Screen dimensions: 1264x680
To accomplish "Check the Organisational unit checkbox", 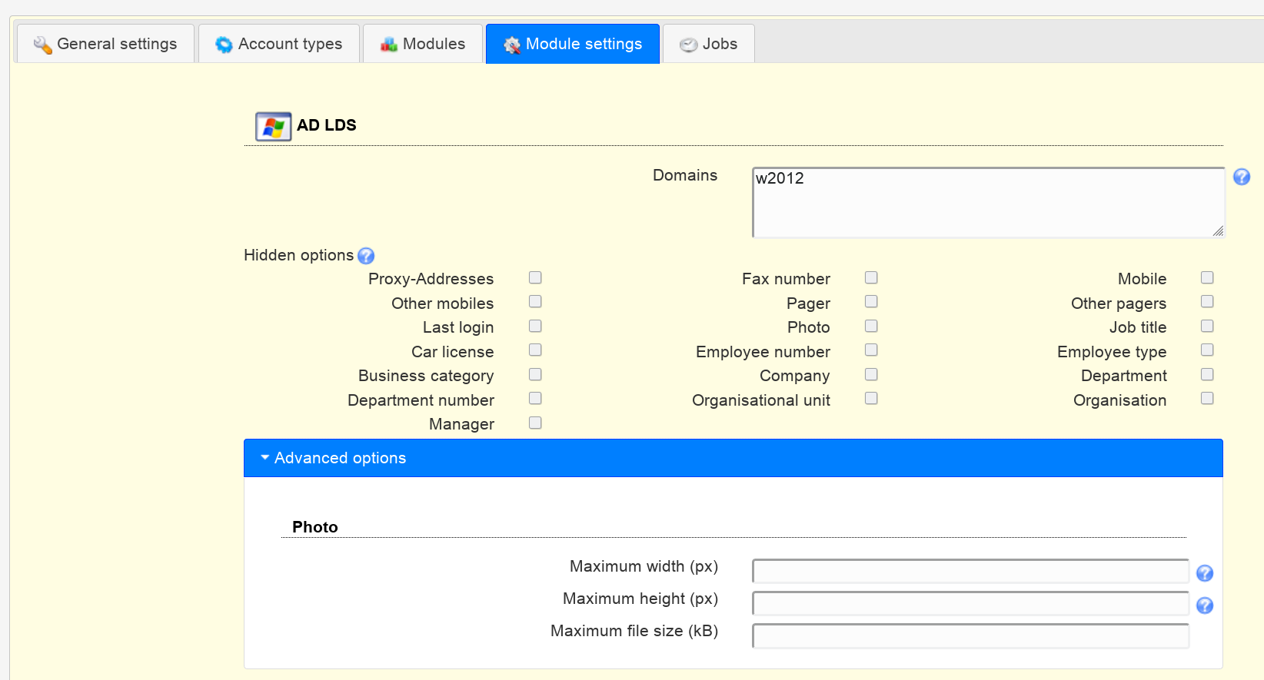I will (x=871, y=398).
